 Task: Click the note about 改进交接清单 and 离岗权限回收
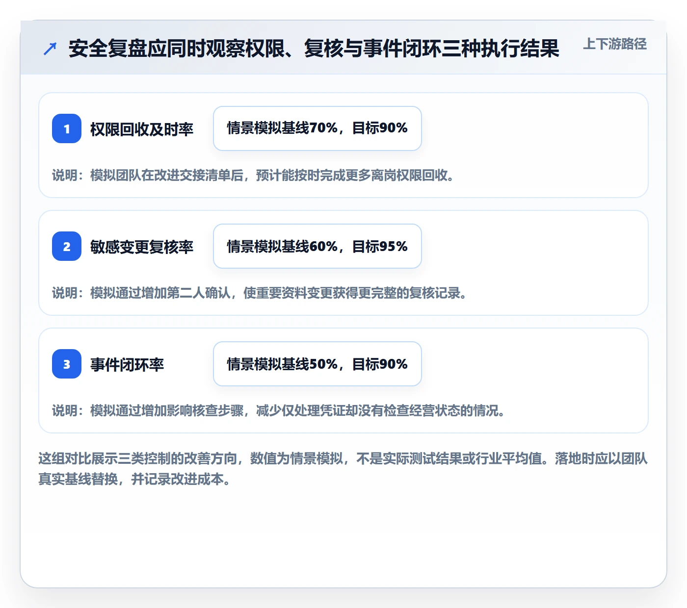pos(253,175)
